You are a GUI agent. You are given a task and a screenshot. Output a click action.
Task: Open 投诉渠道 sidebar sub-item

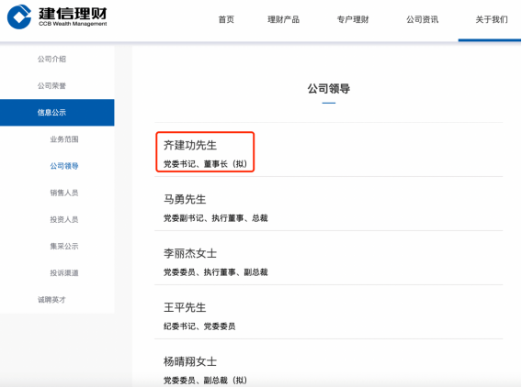(x=64, y=272)
